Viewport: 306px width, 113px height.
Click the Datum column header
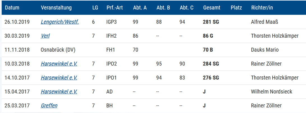coord(12,8)
